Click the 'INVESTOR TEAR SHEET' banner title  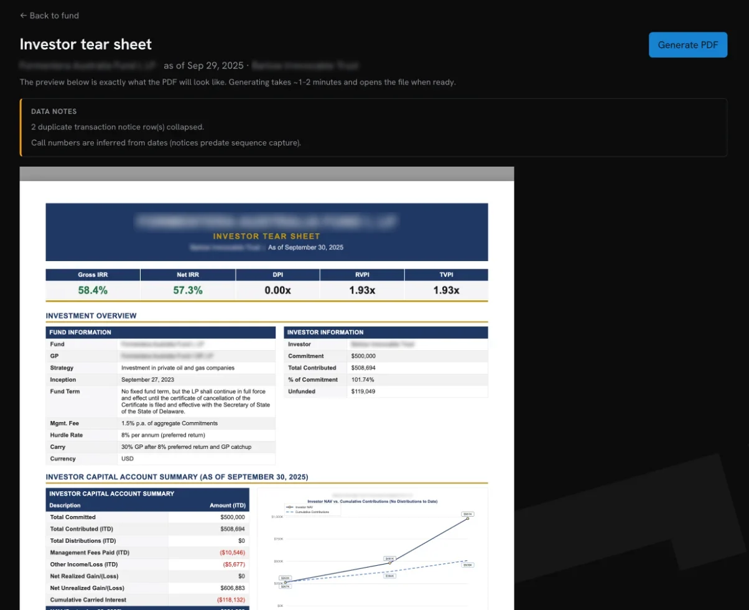(266, 236)
